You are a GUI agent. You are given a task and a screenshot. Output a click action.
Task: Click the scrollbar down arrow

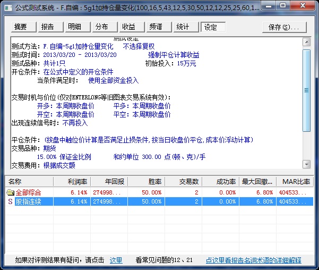coord(306,164)
